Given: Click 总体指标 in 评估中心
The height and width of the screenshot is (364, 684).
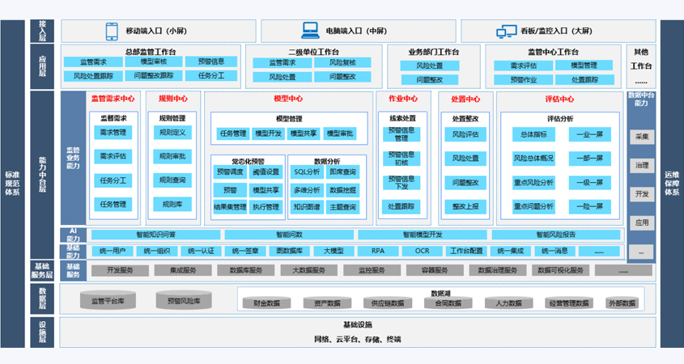Looking at the screenshot, I should click(x=533, y=135).
